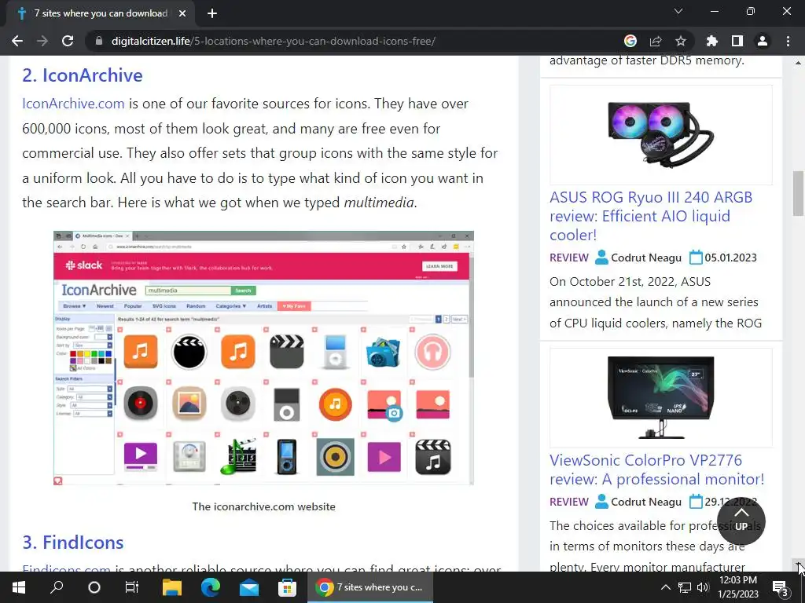805x603 pixels.
Task: Click the 'The iconarchive.com website' caption
Action: 264,506
